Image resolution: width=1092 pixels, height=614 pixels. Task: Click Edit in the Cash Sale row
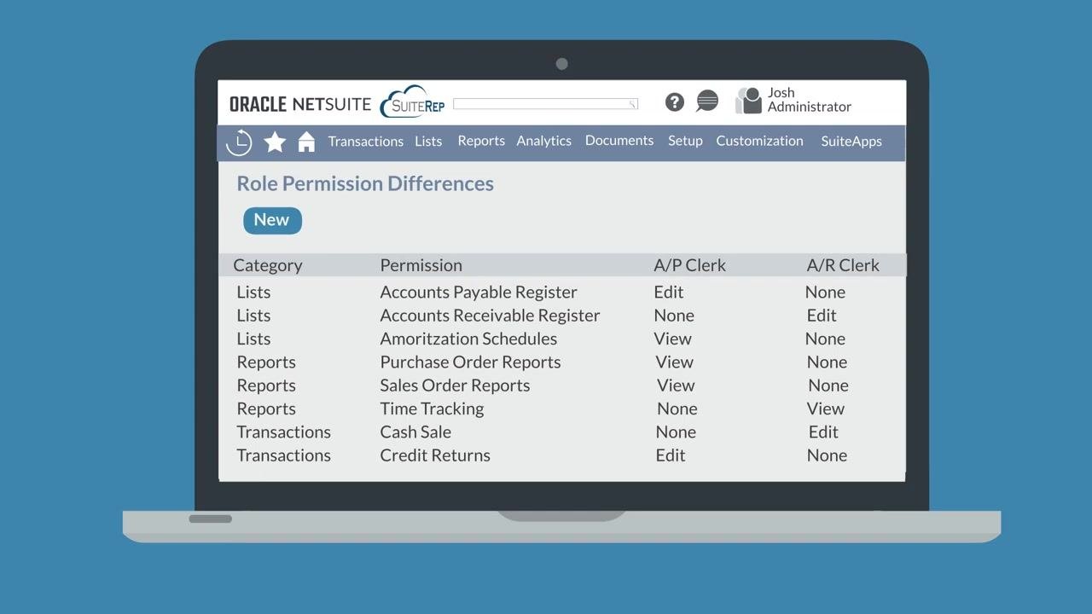click(823, 432)
